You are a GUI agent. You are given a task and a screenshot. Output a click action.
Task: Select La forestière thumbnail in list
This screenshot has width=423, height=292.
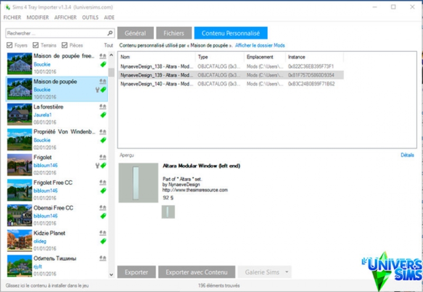click(20, 114)
